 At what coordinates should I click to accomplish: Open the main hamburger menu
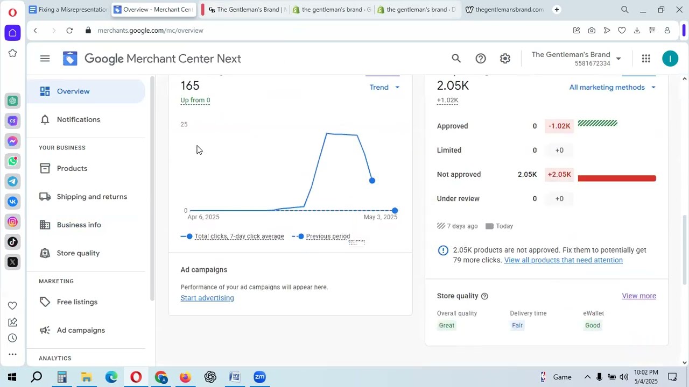[x=45, y=59]
